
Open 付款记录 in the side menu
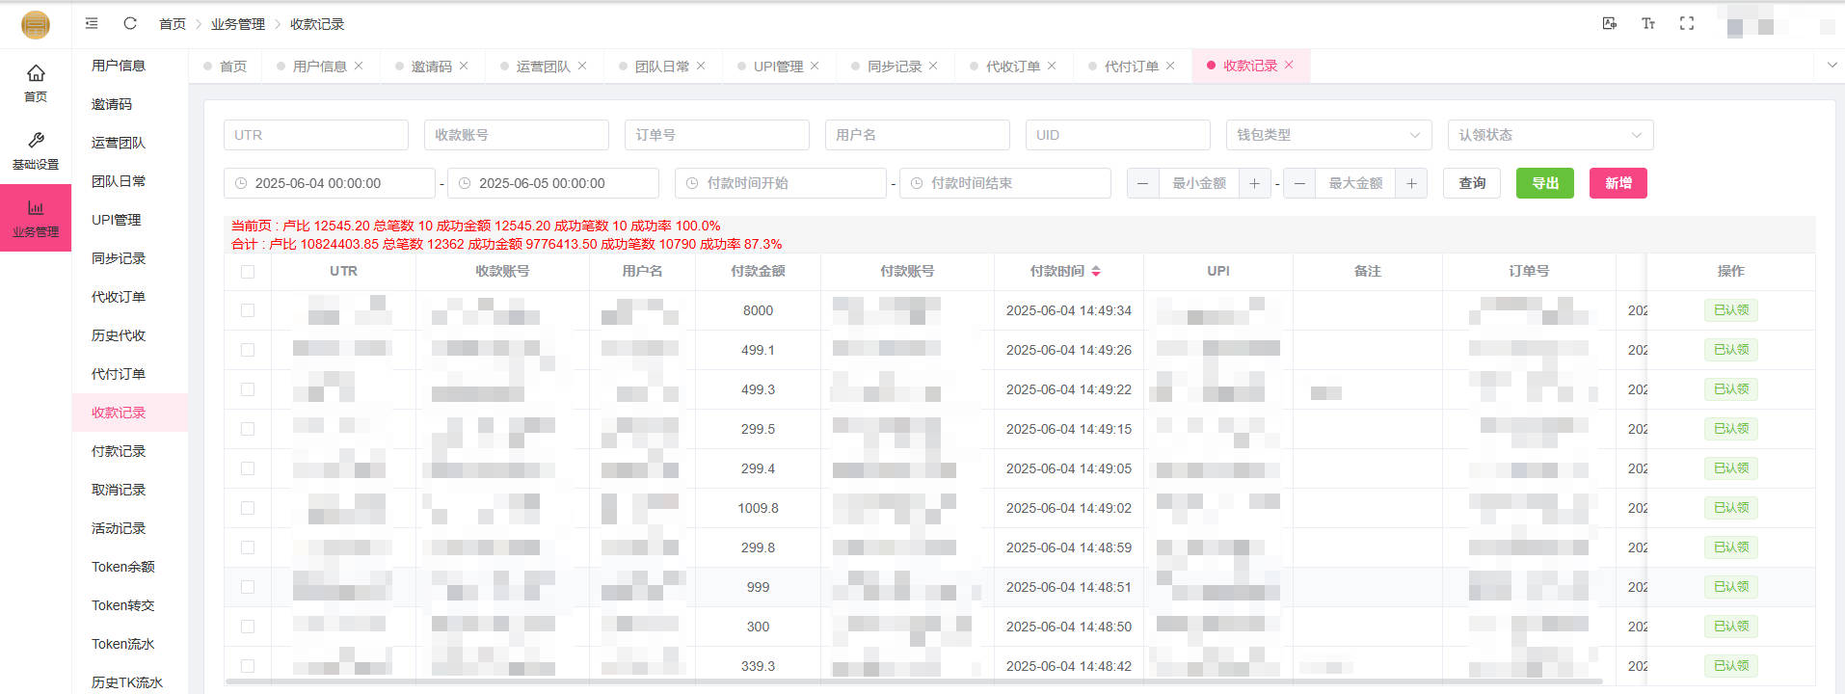point(119,451)
